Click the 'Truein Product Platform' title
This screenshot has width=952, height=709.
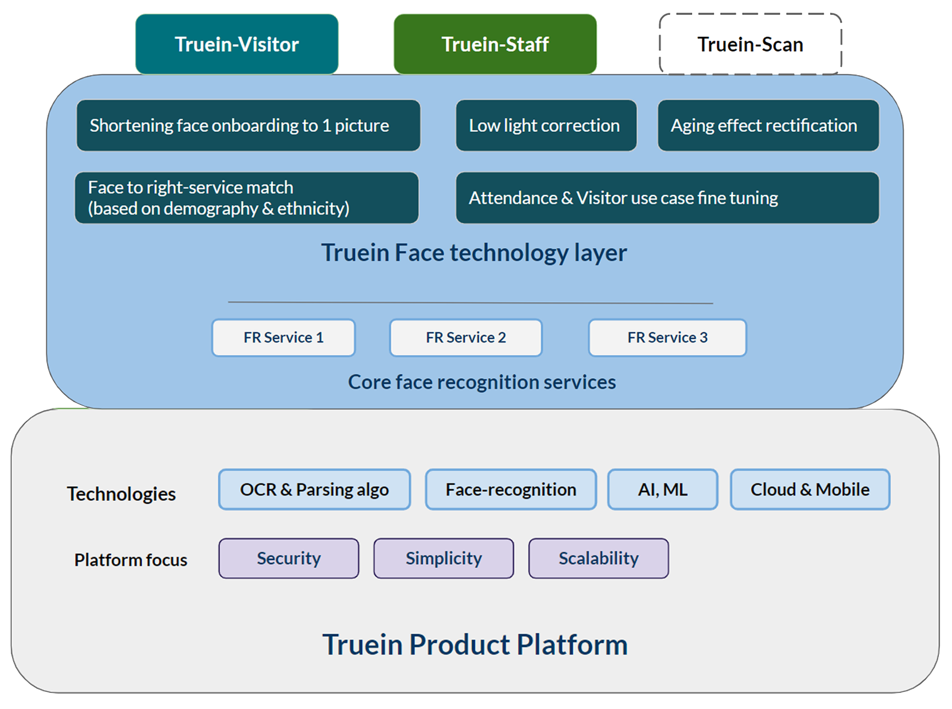click(x=475, y=645)
